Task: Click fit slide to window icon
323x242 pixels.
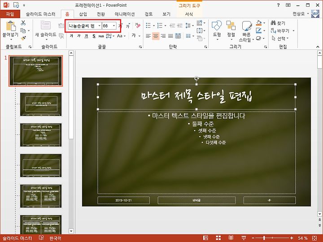Action: tap(314, 238)
